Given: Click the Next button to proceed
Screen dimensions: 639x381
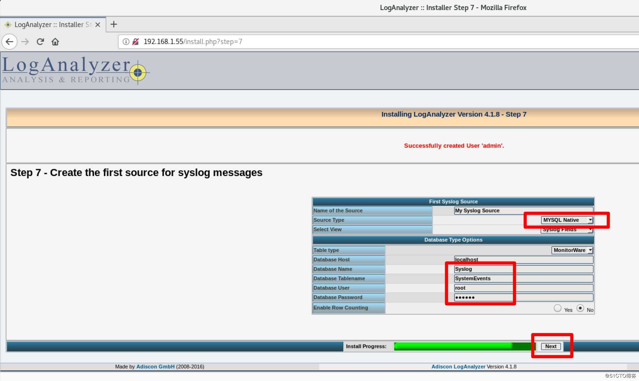Looking at the screenshot, I should [551, 346].
